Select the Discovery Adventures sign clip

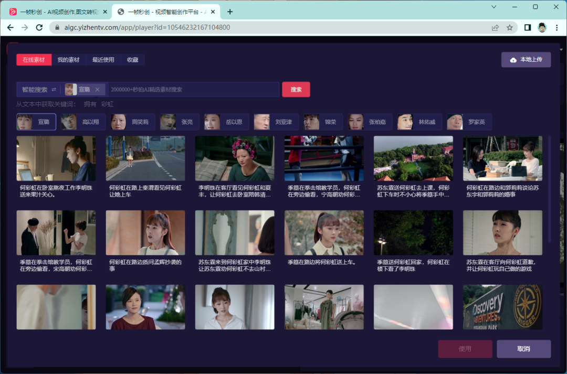click(502, 307)
